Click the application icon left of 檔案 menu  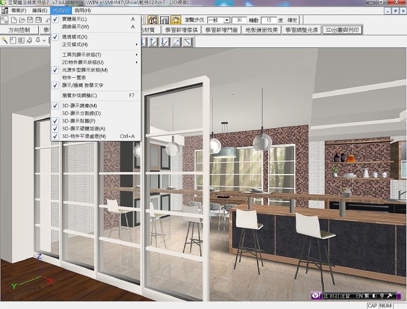(5, 10)
